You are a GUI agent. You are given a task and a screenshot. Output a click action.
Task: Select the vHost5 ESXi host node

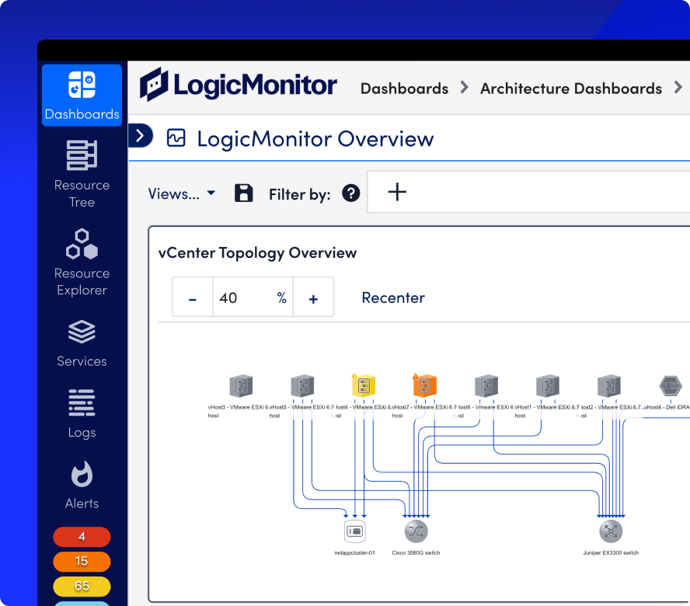pyautogui.click(x=302, y=385)
